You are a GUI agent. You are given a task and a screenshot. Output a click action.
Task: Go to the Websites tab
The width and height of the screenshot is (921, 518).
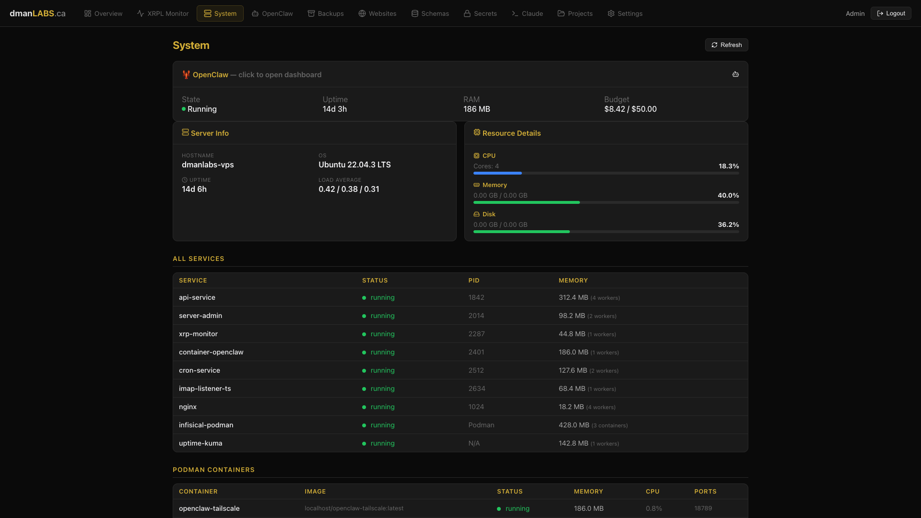378,13
